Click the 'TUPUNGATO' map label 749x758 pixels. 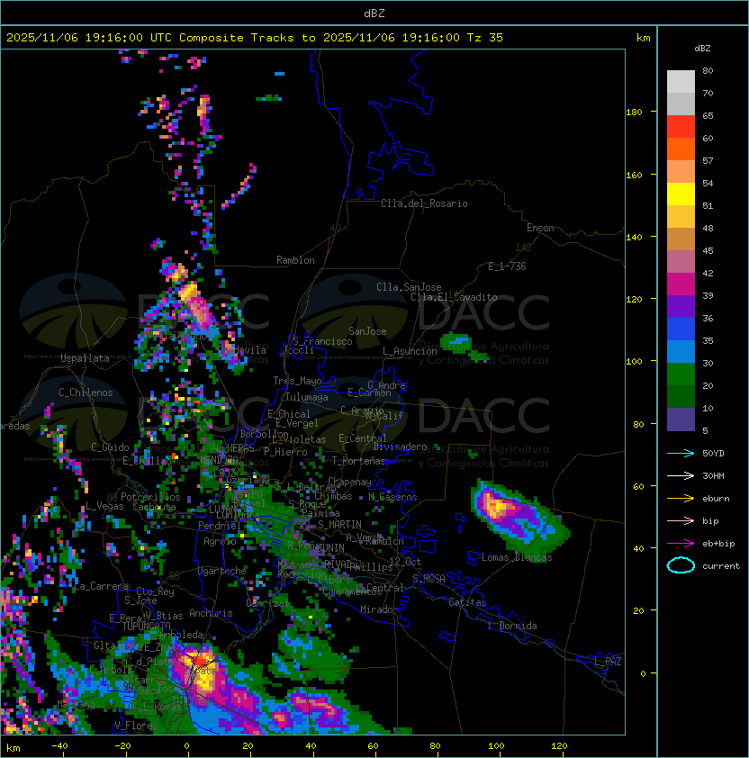click(147, 627)
